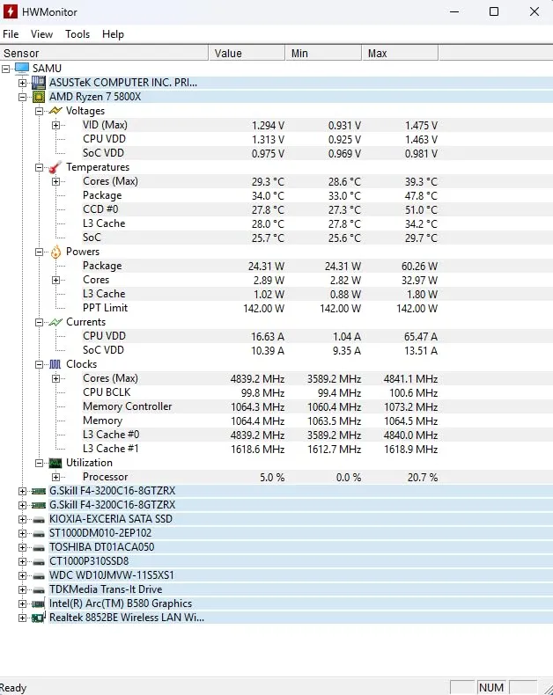Expand the first G.Skill F4-3200C16-8GTZRX node
This screenshot has height=695, width=553.
point(22,491)
